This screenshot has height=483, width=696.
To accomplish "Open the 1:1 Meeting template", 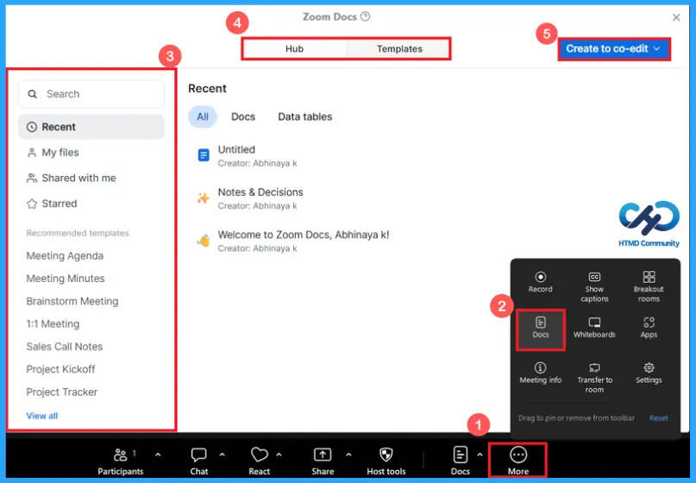I will 53,324.
